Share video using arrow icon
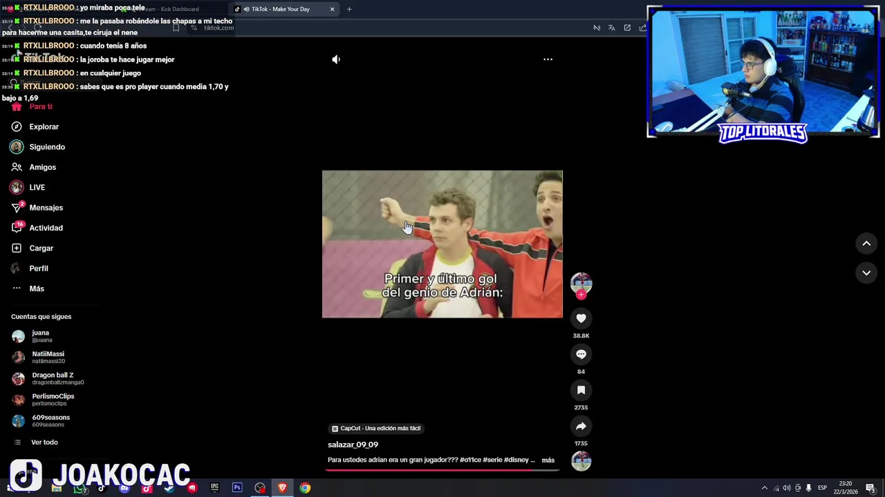Viewport: 885px width, 497px height. click(581, 426)
